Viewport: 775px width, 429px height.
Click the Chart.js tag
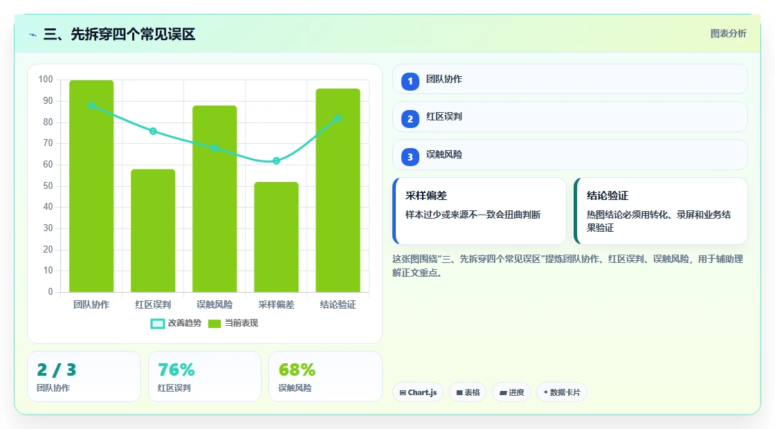click(418, 392)
